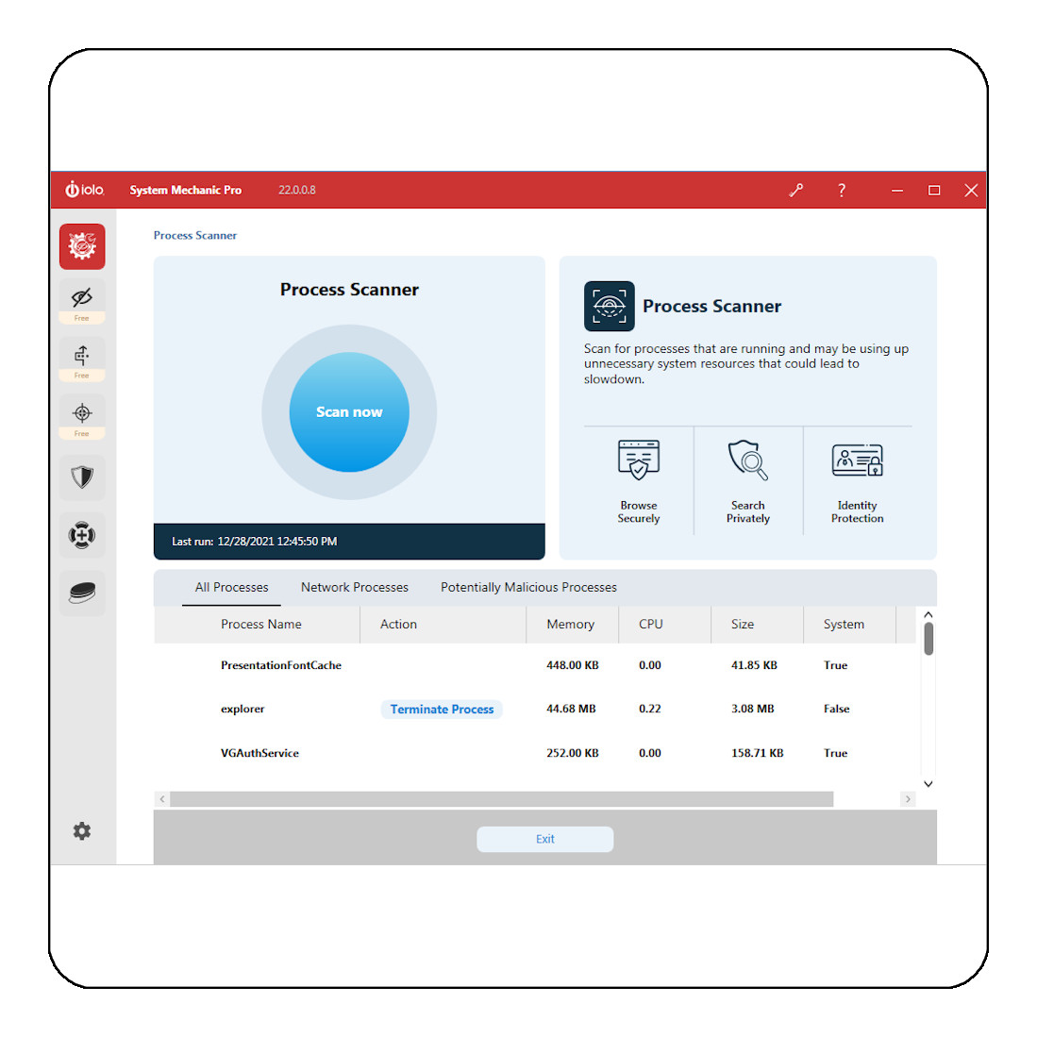This screenshot has height=1037, width=1037.
Task: Click the vertical scrollbar thumb
Action: (928, 639)
